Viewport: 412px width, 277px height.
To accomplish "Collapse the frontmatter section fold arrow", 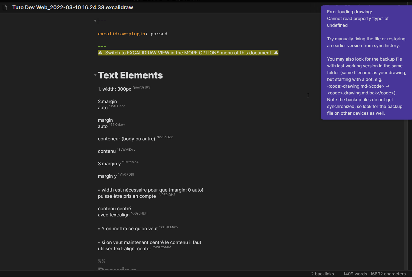I will click(x=95, y=21).
